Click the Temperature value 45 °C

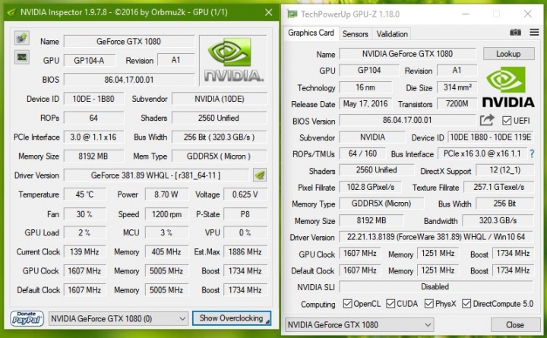pos(85,194)
